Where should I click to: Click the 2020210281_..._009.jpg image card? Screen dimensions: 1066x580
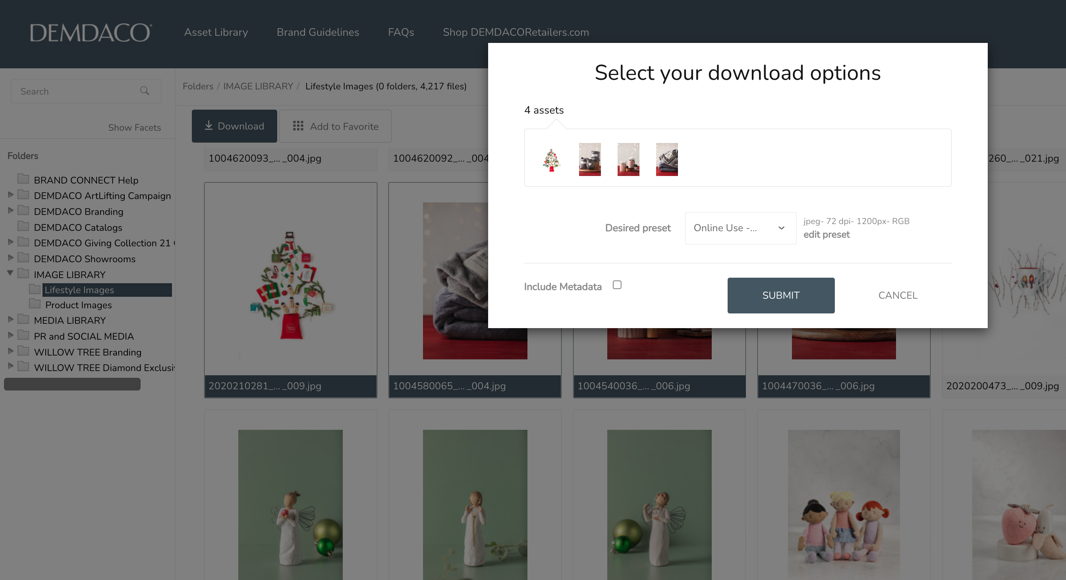pyautogui.click(x=290, y=290)
